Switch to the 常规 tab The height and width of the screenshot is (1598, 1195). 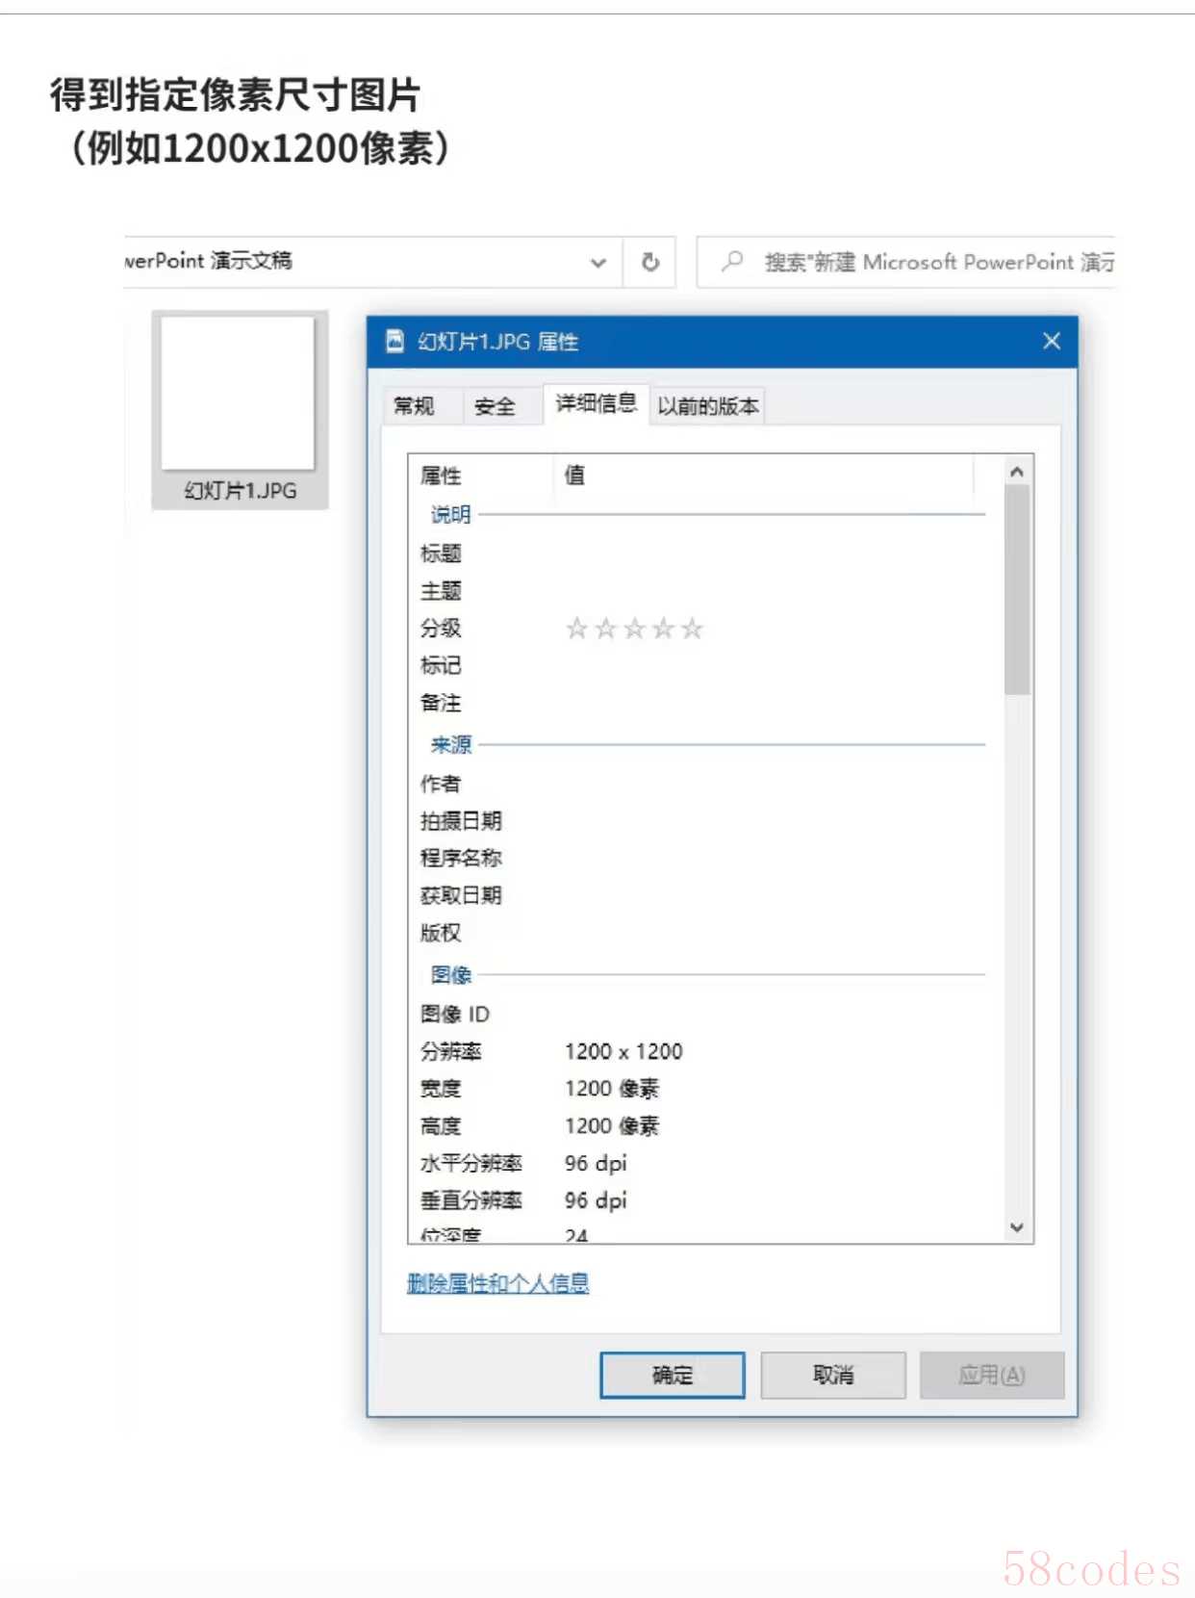(414, 406)
